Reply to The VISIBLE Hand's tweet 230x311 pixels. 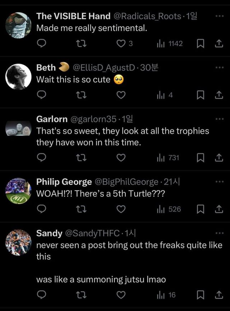[x=42, y=44]
